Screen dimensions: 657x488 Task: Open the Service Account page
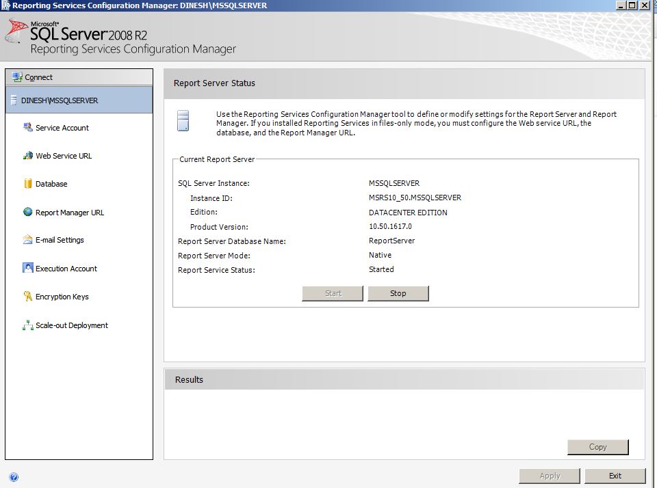coord(62,128)
